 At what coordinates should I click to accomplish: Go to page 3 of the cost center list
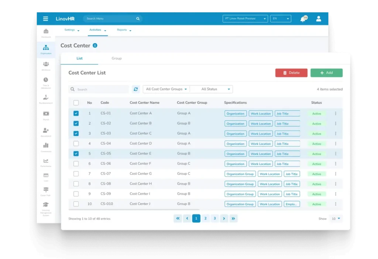(x=215, y=218)
